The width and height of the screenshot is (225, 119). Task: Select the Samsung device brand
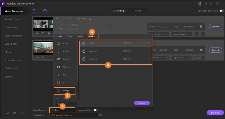(x=65, y=59)
